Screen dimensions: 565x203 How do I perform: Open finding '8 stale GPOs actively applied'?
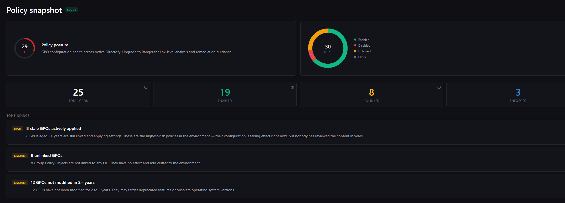286,132
